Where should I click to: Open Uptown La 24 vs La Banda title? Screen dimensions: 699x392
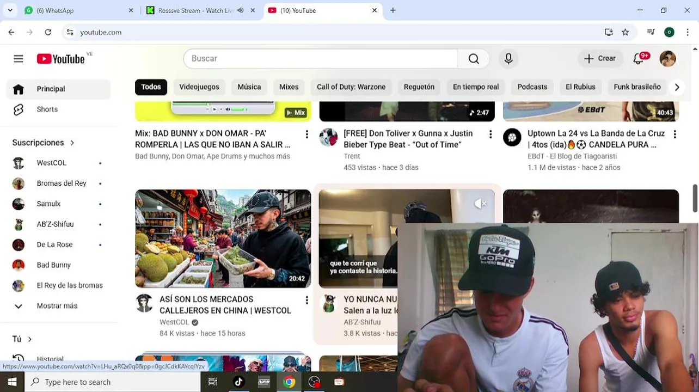[x=596, y=139]
